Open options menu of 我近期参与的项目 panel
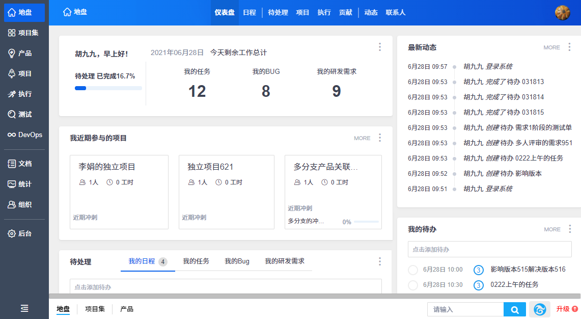Viewport: 581px width, 319px height. click(x=380, y=138)
